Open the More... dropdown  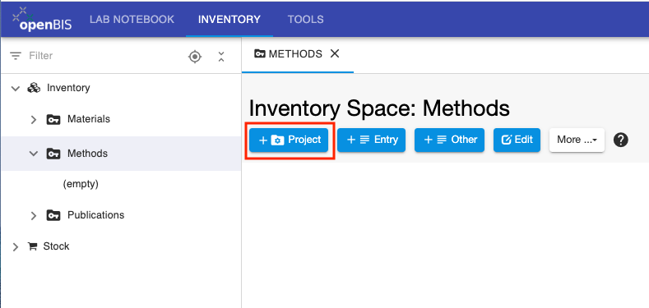(577, 140)
